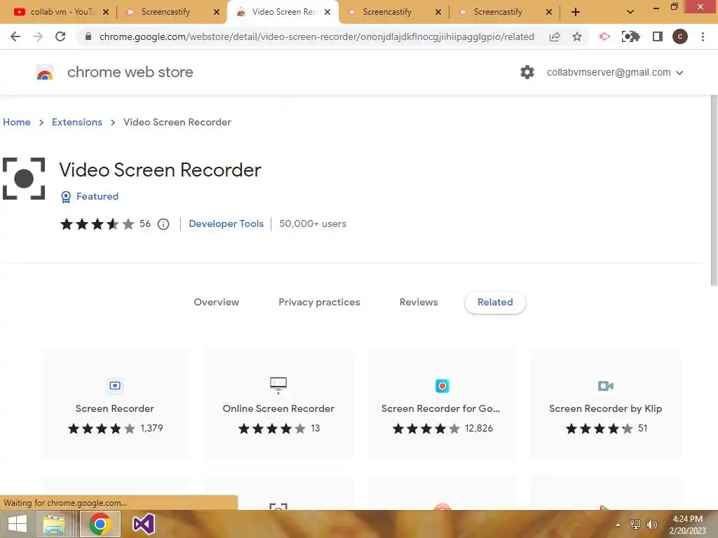Click the Screen Recorder card icon
This screenshot has width=718, height=538.
tap(115, 386)
